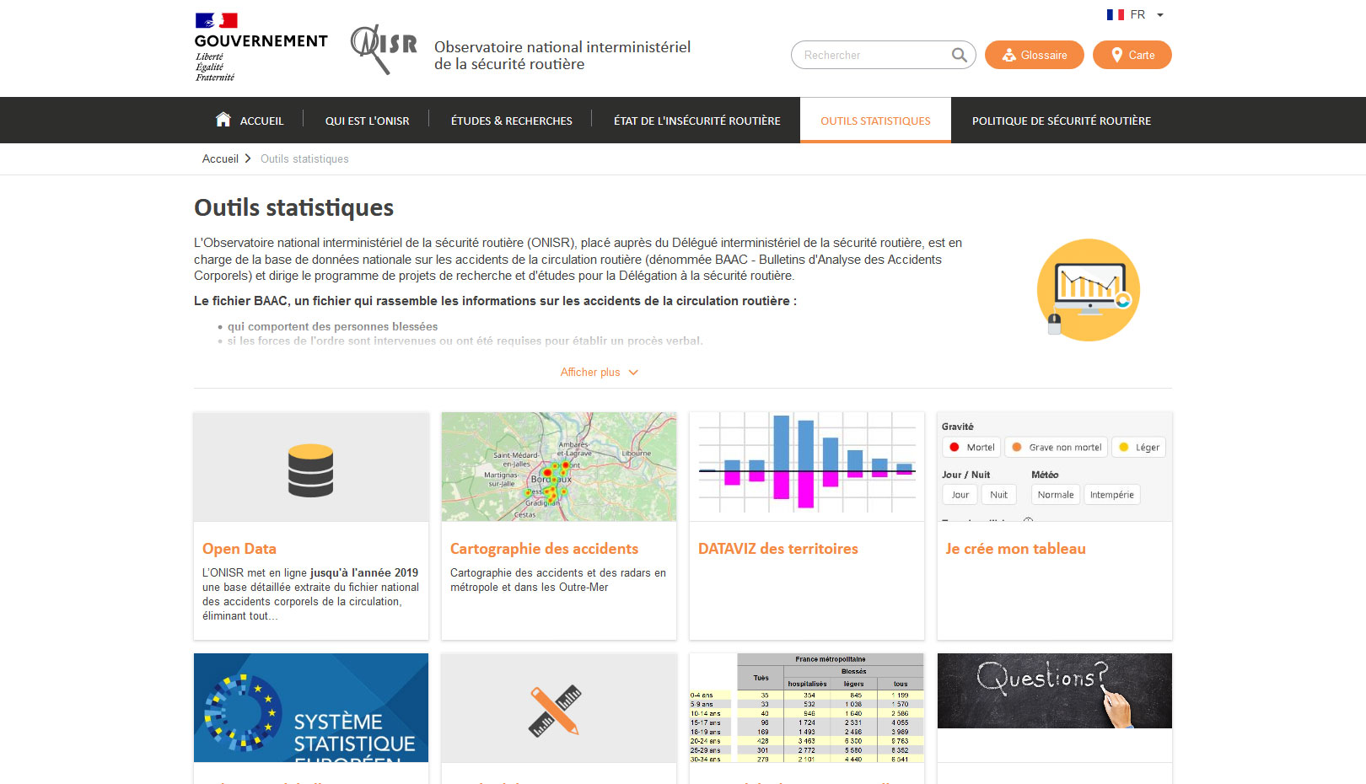
Task: Click the orange statistics monitor illustration
Action: point(1088,290)
